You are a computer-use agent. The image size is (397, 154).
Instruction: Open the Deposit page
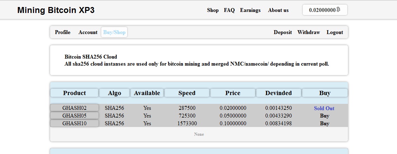click(282, 32)
